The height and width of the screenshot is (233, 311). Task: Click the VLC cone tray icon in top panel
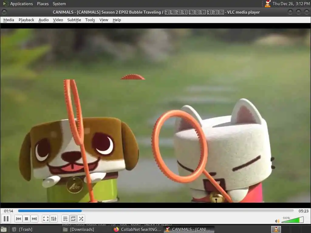pos(268,4)
